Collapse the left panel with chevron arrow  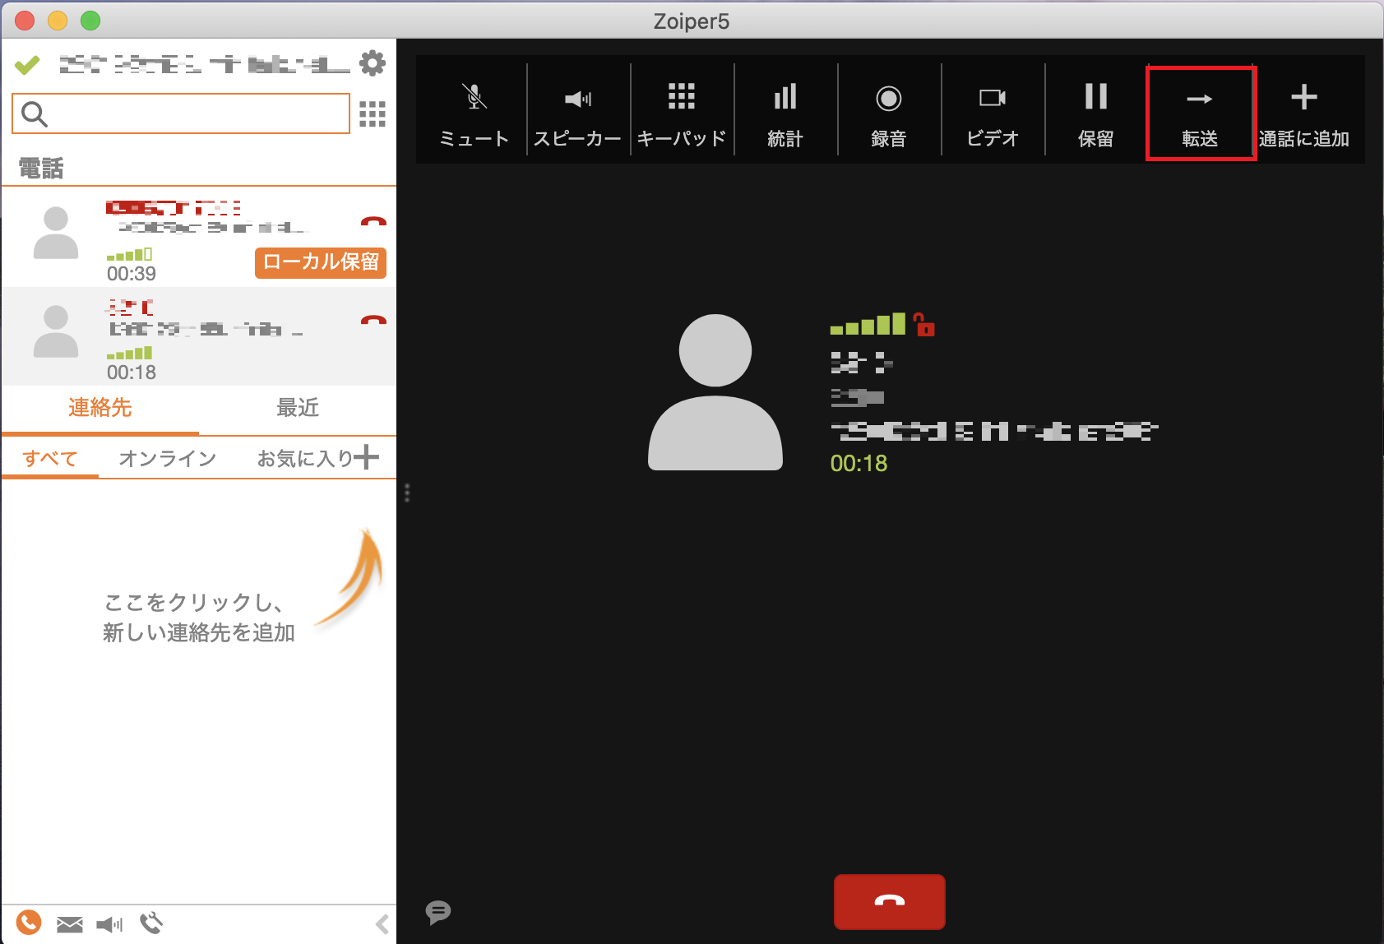pos(382,924)
